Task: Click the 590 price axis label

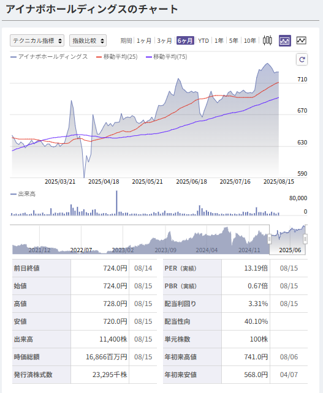Action: [302, 173]
